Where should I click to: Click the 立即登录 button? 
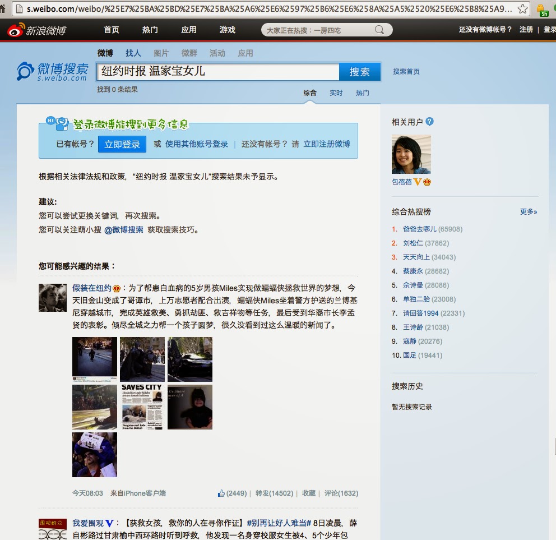122,144
